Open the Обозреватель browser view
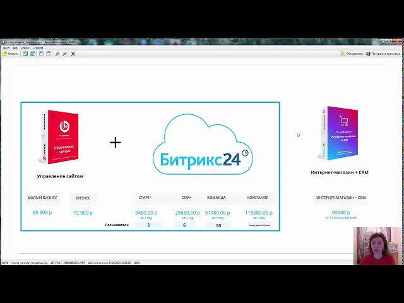This screenshot has height=303, width=404. click(x=352, y=54)
